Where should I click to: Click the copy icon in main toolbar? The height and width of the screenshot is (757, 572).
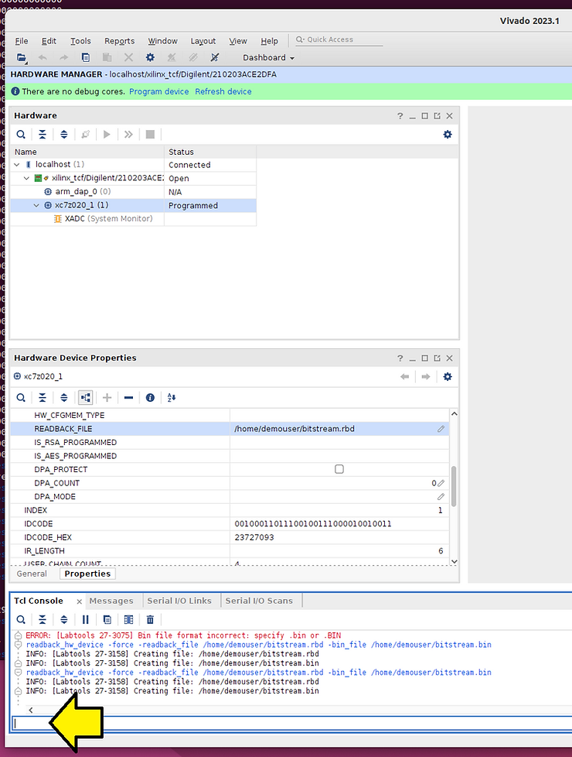85,57
